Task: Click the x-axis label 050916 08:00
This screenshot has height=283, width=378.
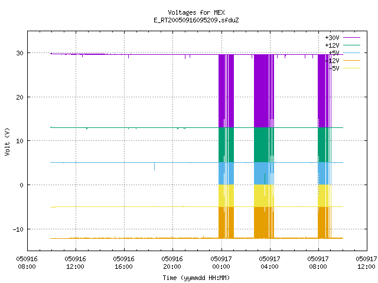Action: pos(27,263)
